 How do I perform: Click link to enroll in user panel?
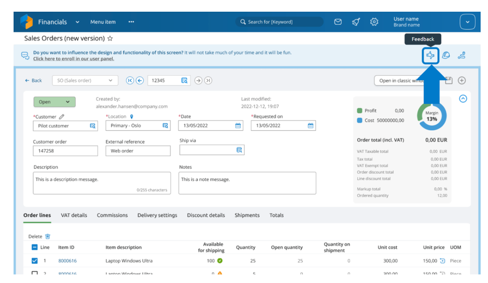(x=73, y=59)
